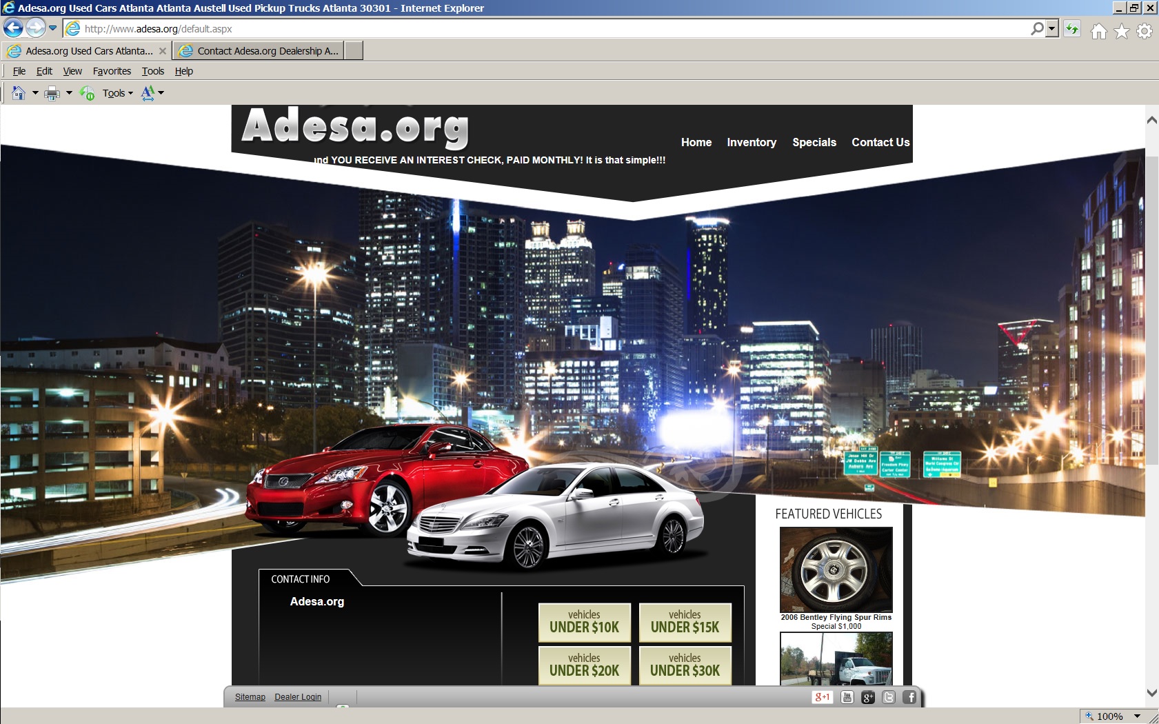Click vehicles UNDER $15K button
The width and height of the screenshot is (1159, 724).
tap(685, 623)
